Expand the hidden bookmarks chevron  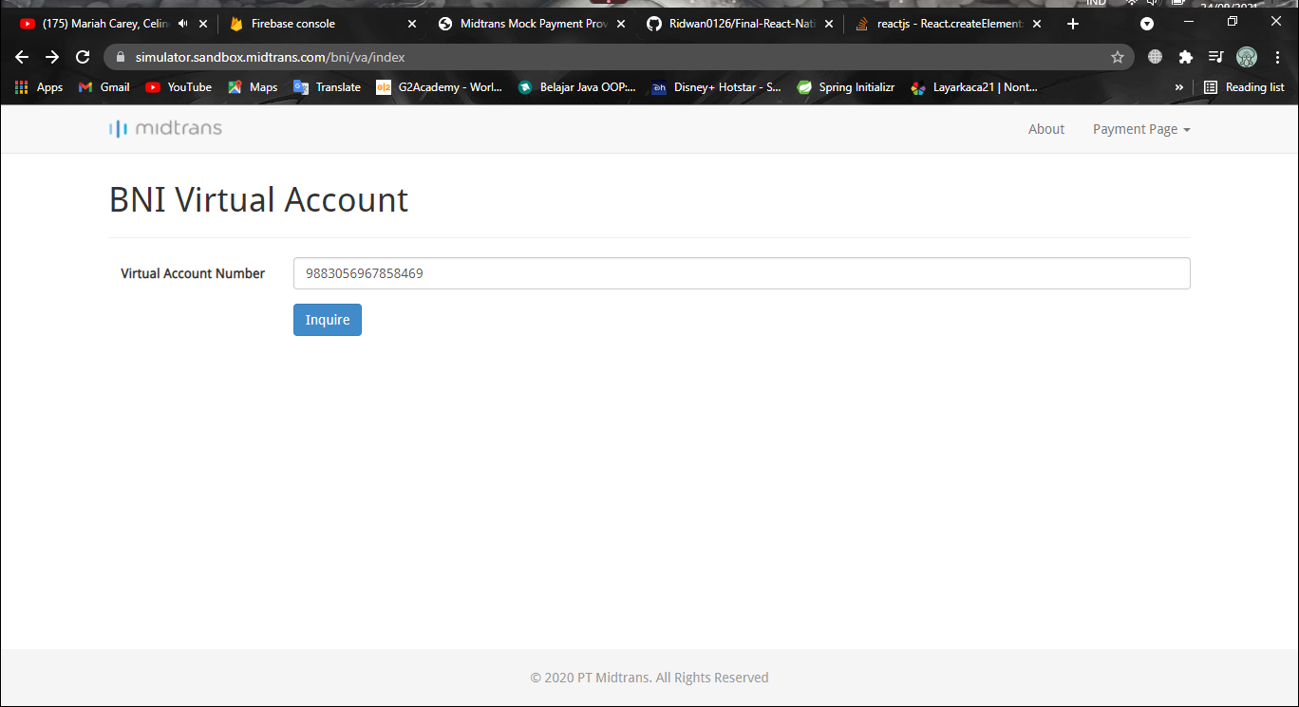pyautogui.click(x=1179, y=87)
